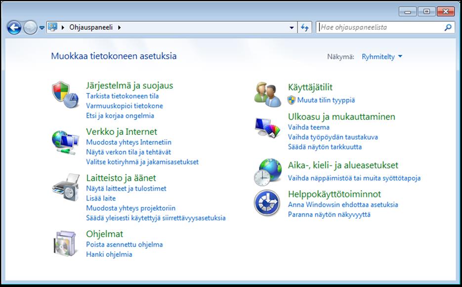Open the Ulkoasu ja mukauttaminen monitor icon
462x287 pixels.
click(267, 127)
